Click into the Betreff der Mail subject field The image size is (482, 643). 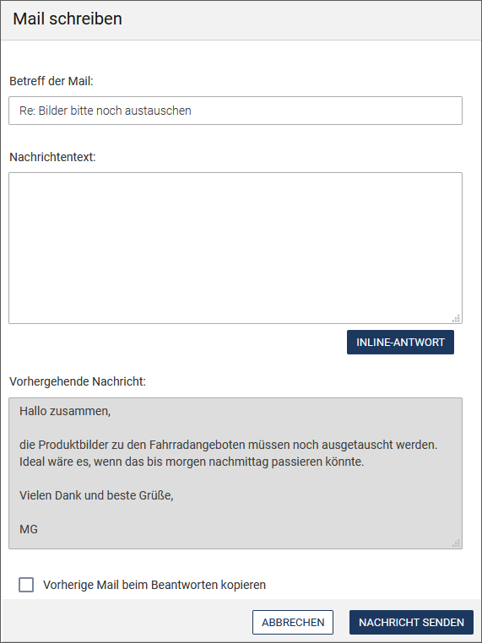(x=236, y=111)
